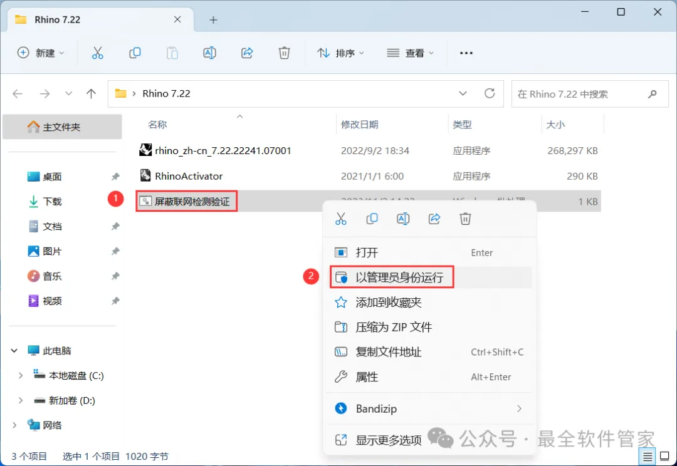Click the Cut icon in the top toolbar
The width and height of the screenshot is (677, 466).
point(98,53)
